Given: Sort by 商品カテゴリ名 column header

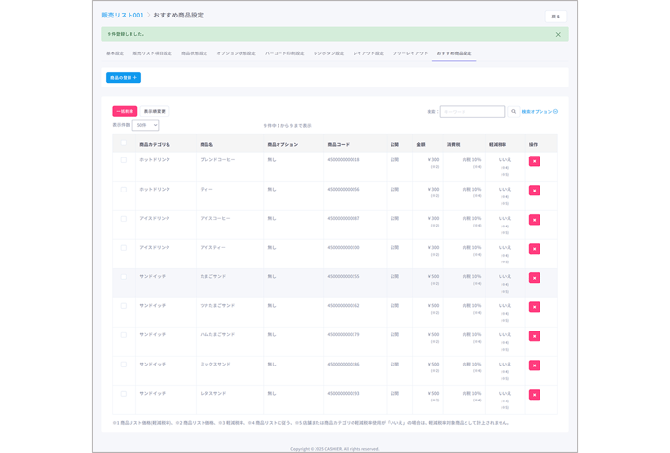Looking at the screenshot, I should pyautogui.click(x=155, y=144).
